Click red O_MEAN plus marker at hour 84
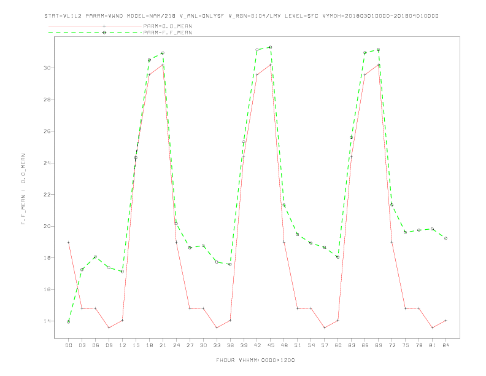This screenshot has height=376, width=486. 445,321
